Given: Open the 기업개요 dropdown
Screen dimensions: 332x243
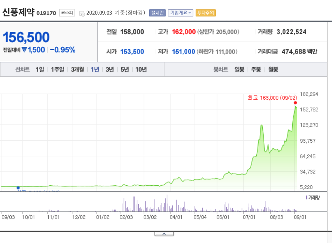Looking at the screenshot, I should 180,13.
